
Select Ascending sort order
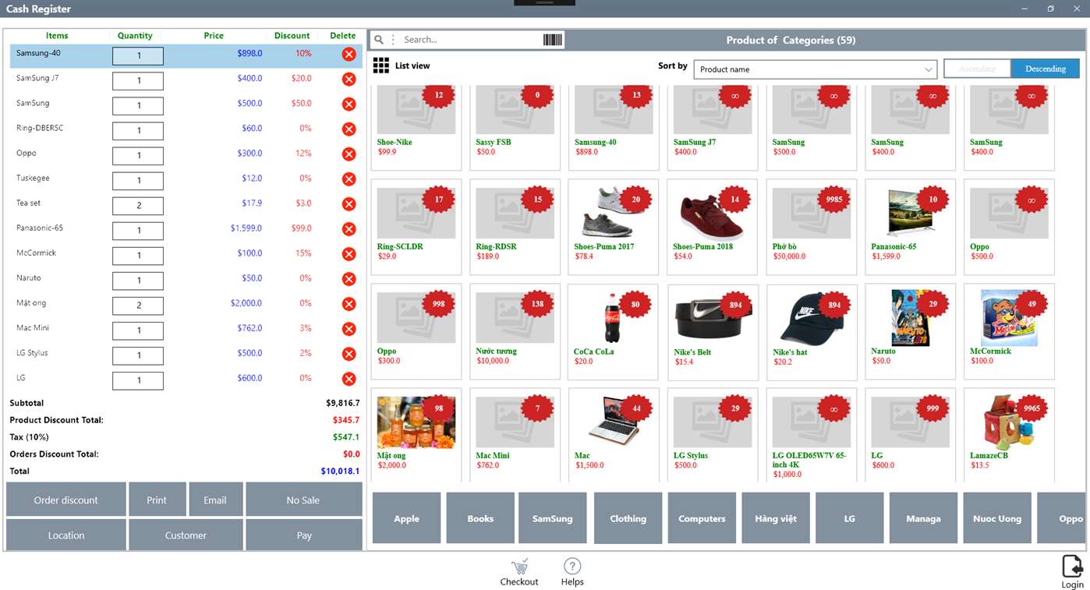(977, 69)
